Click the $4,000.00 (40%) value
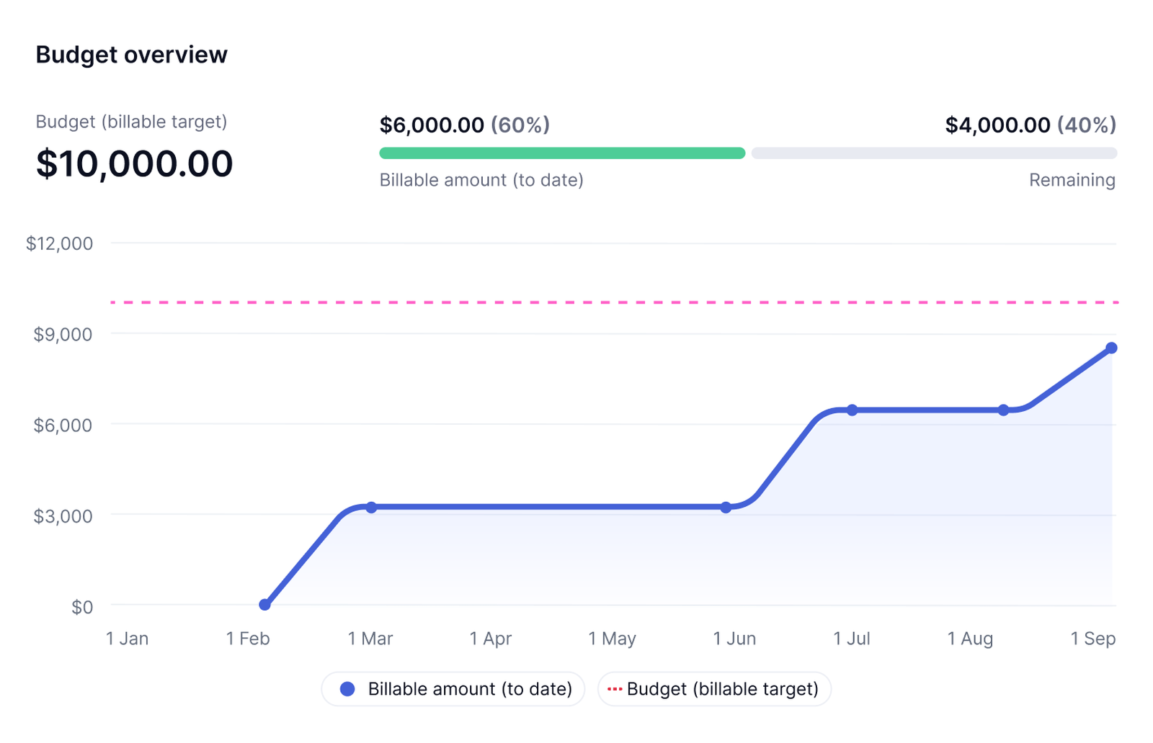The image size is (1153, 743). click(x=1030, y=125)
